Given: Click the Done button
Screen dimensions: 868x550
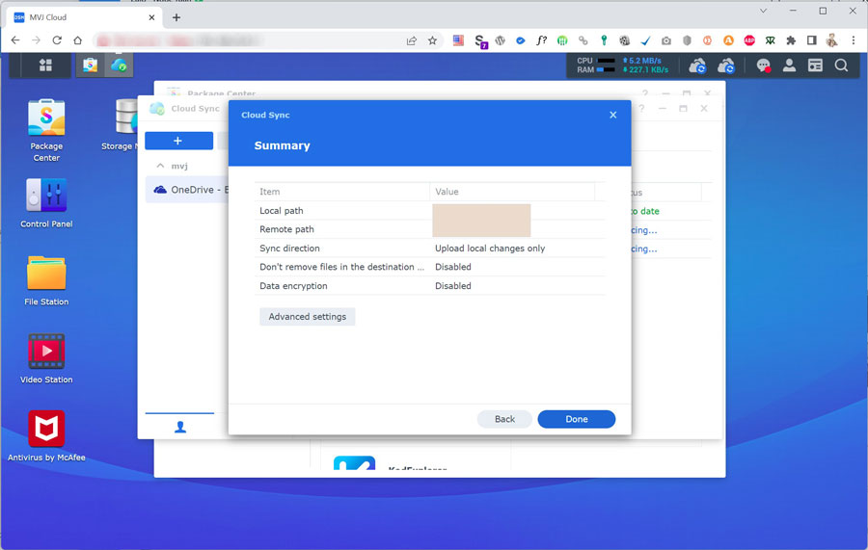Looking at the screenshot, I should click(576, 419).
